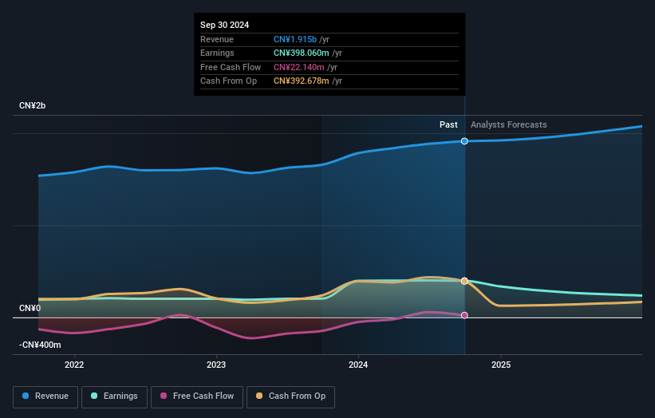
Task: Click the teal Earnings legend dot
Action: 94,396
